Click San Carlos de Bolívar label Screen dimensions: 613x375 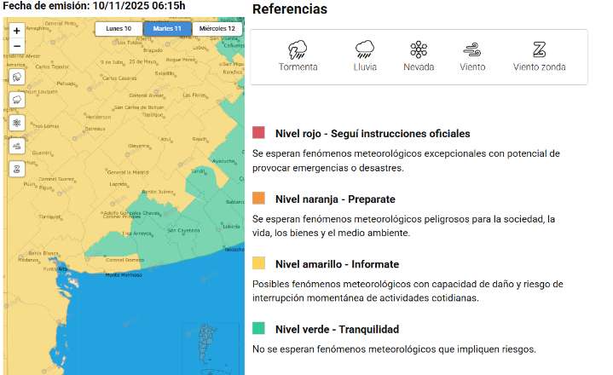coord(139,107)
